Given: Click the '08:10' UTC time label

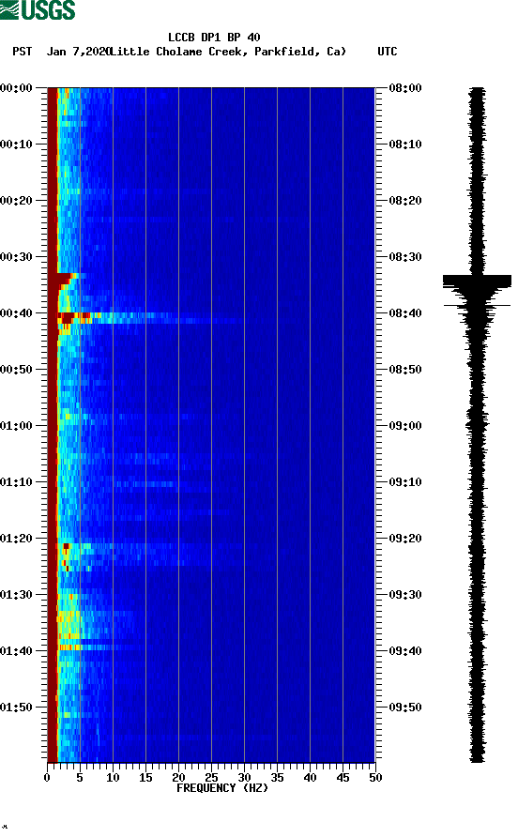Looking at the screenshot, I should (x=405, y=145).
